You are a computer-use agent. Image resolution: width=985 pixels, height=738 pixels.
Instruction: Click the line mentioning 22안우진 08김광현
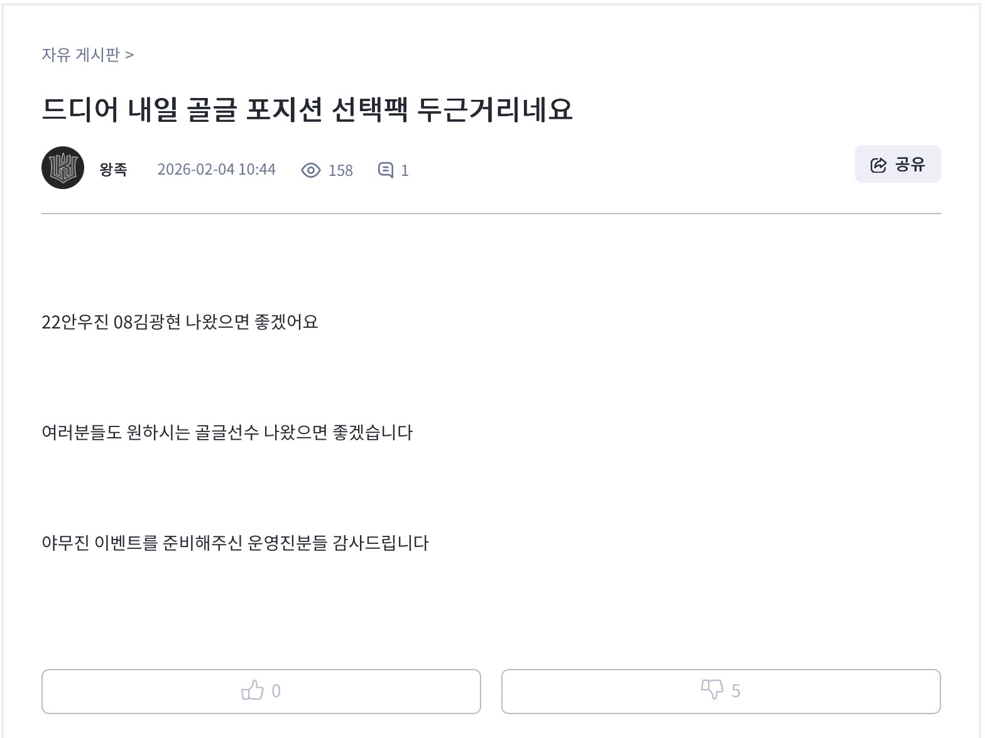click(x=180, y=322)
